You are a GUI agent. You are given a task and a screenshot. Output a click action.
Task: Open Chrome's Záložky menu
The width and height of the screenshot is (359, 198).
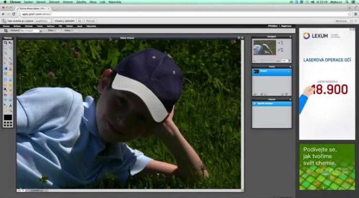[81, 2]
